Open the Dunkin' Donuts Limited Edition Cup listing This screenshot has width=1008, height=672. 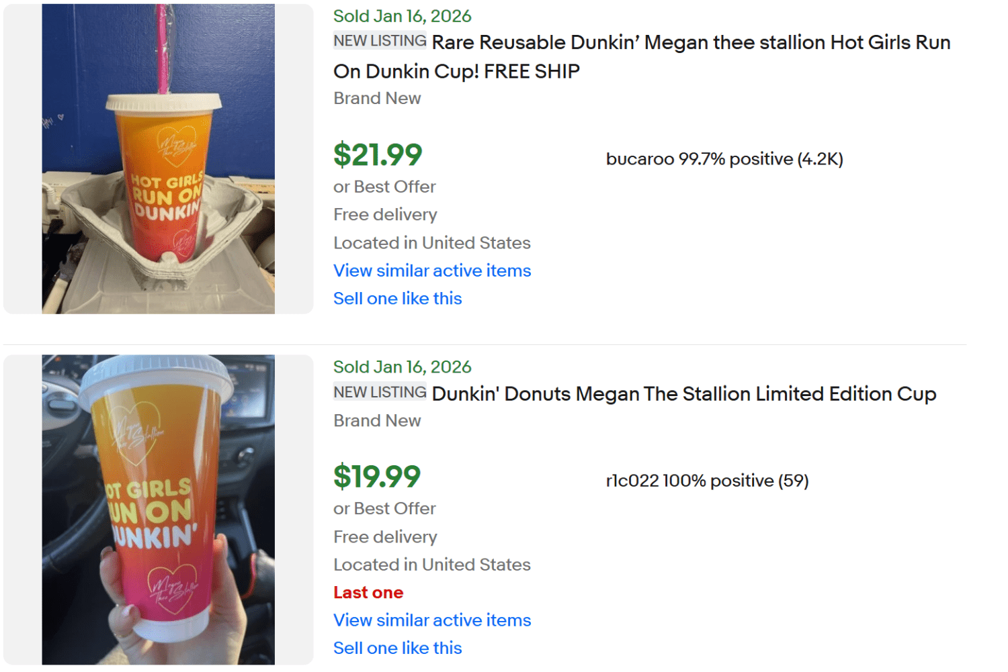point(684,394)
